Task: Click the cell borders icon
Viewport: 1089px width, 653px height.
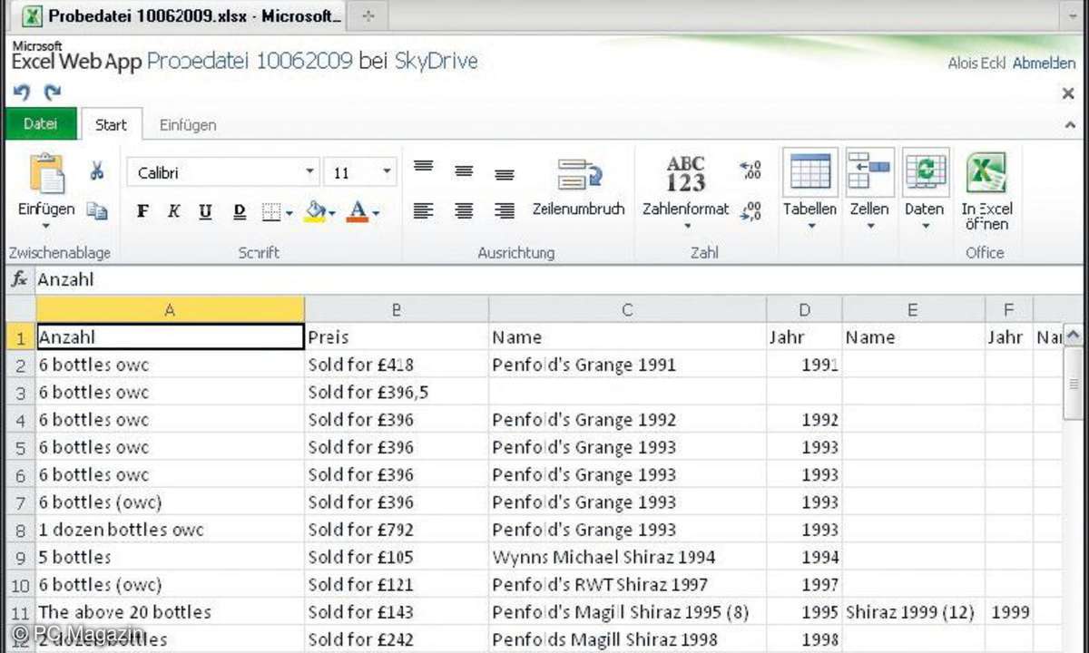Action: click(x=271, y=212)
